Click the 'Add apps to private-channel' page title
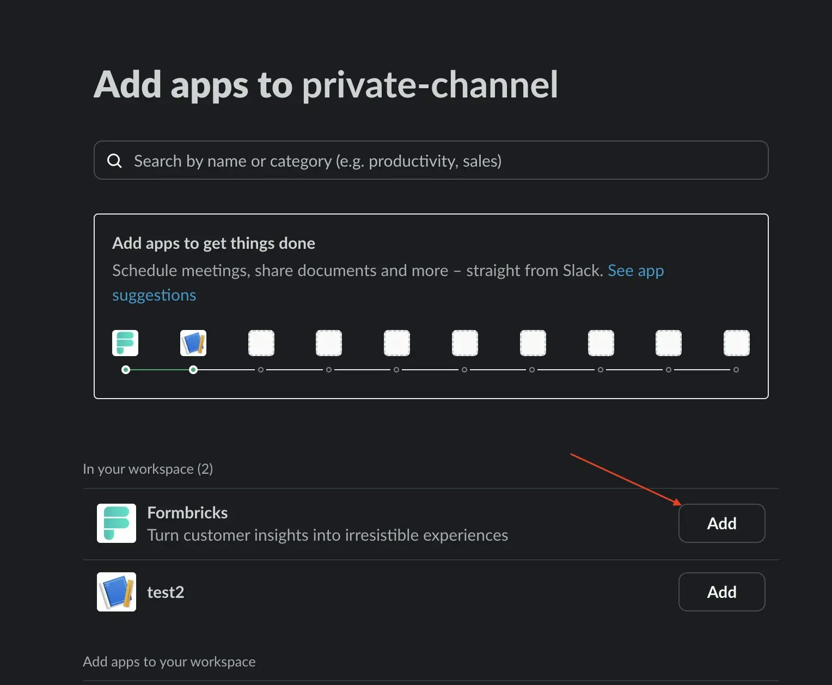 click(x=326, y=85)
